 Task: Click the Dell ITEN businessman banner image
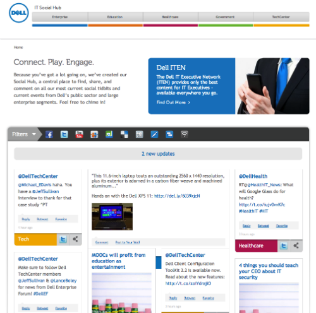pos(272,86)
